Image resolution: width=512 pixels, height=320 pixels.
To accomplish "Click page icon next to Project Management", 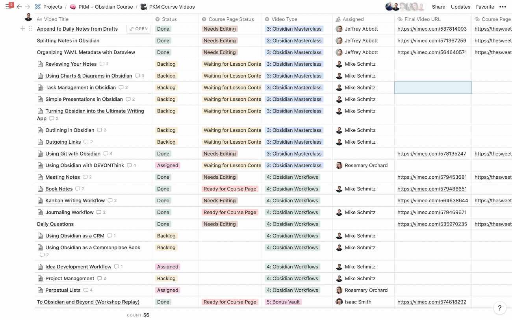I will pyautogui.click(x=40, y=279).
